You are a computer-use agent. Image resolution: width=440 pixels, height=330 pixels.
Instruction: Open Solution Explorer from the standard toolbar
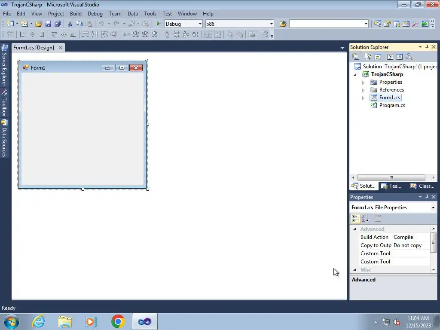coord(377,24)
